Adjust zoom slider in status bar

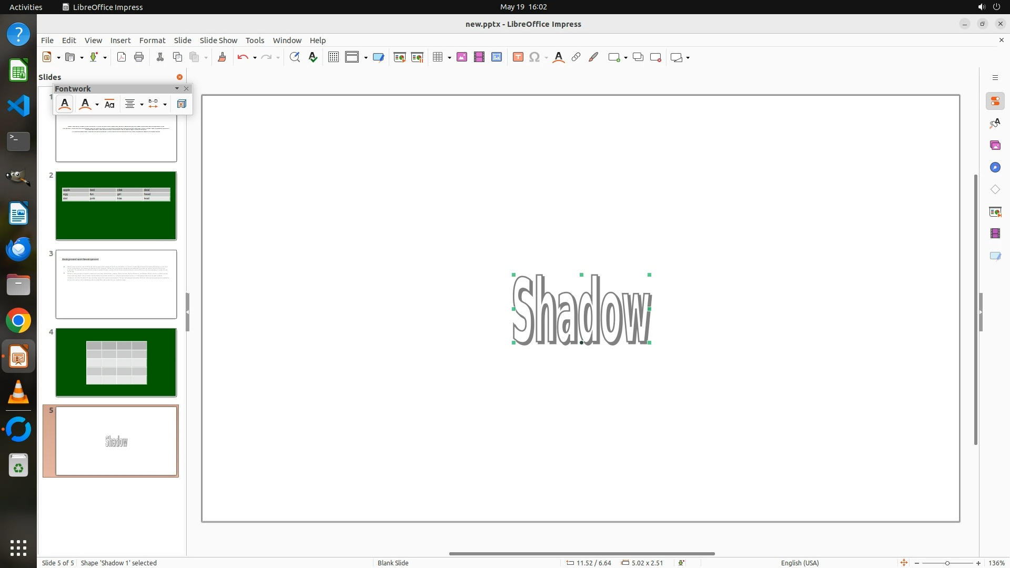tap(947, 563)
